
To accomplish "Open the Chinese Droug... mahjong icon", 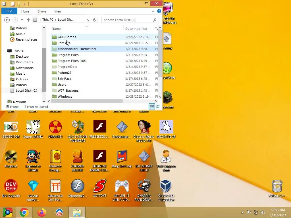I will 55,157.
